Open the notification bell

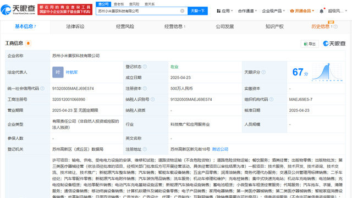[x=322, y=11]
